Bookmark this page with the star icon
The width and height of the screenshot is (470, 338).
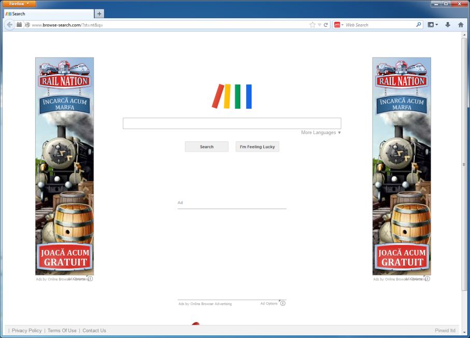pos(312,25)
